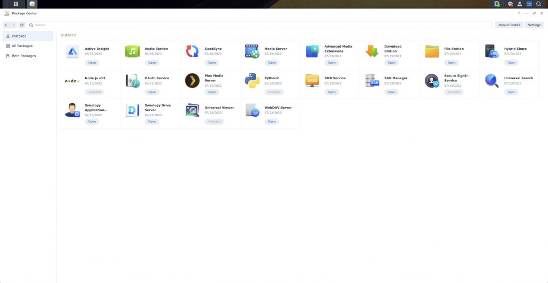Click the Active Insight package icon
The width and height of the screenshot is (548, 283).
(72, 51)
